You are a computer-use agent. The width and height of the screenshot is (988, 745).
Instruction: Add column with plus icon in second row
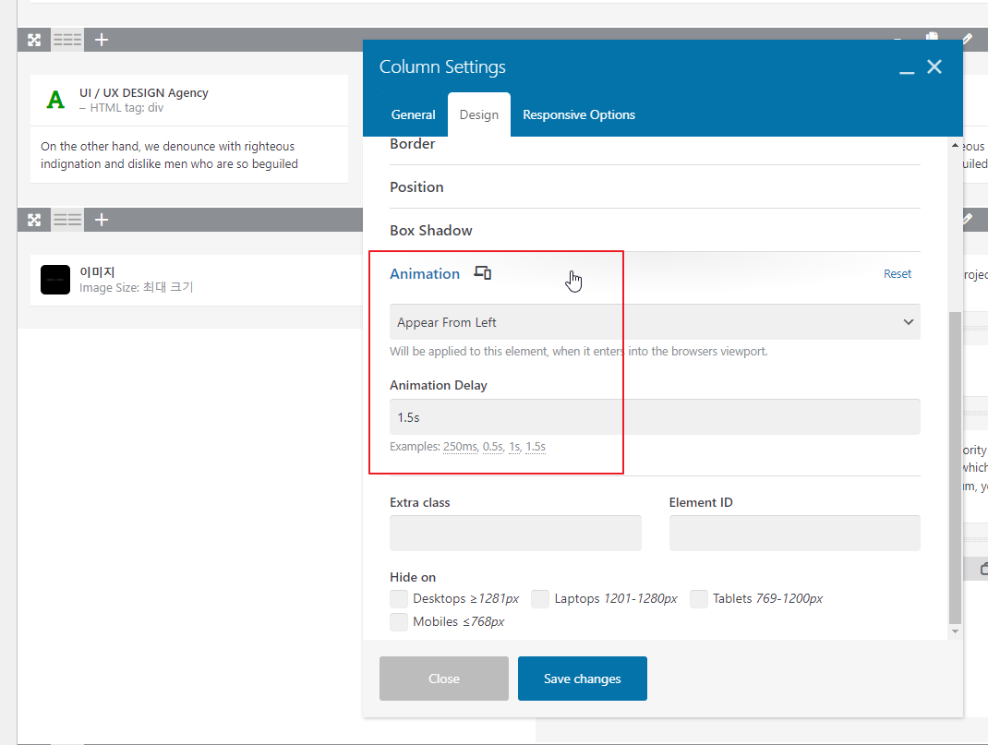(102, 220)
